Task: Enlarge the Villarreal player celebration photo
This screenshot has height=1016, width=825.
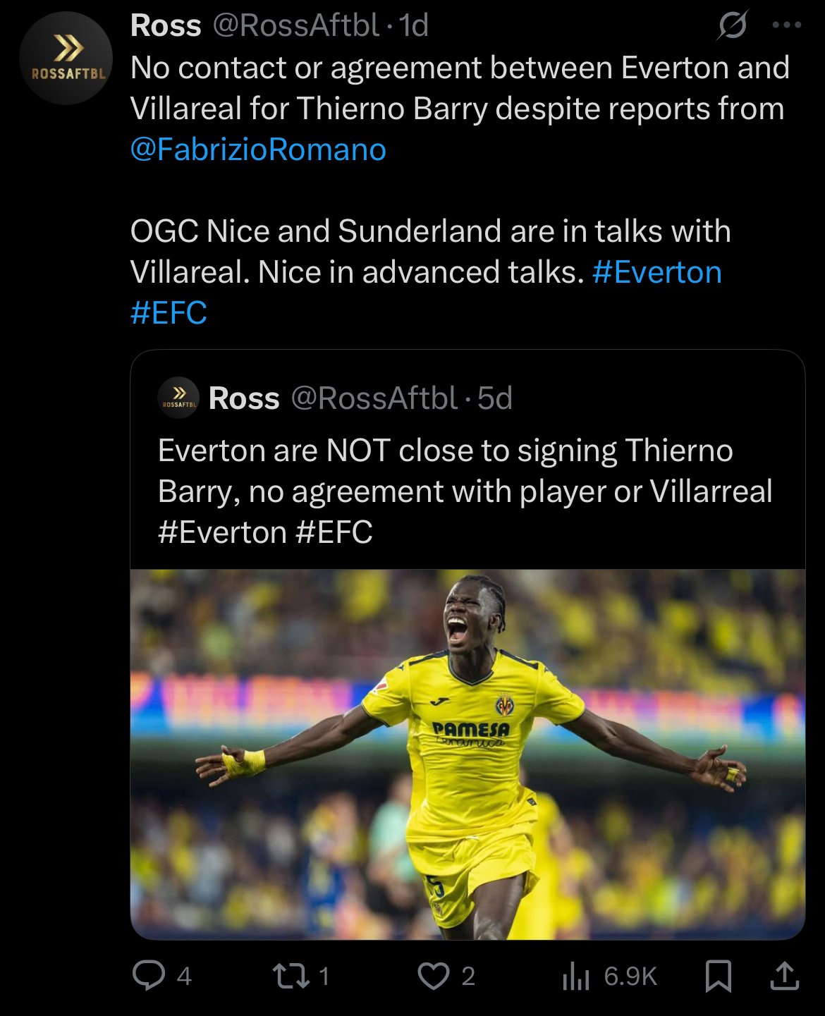Action: pos(468,754)
